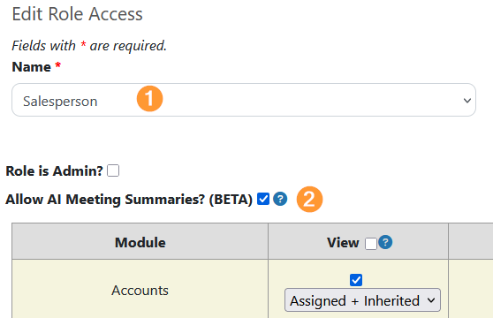Uncheck the Accounts View permission checkbox

tap(356, 280)
